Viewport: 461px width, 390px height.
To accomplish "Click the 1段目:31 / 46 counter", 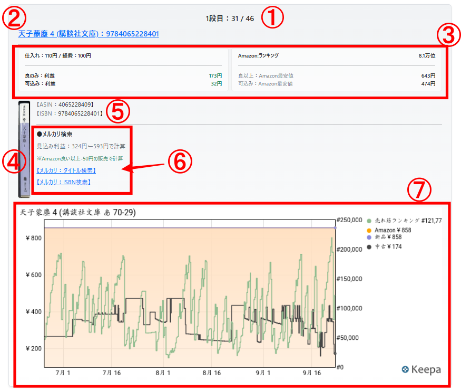I will pos(230,19).
